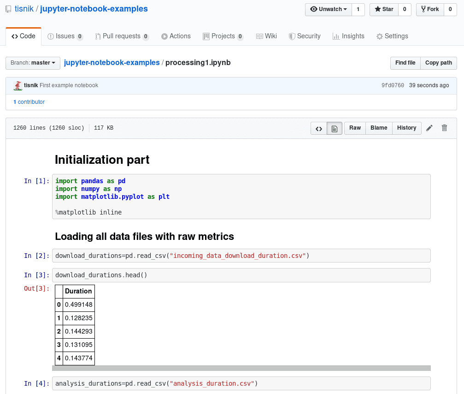This screenshot has height=394, width=464.
Task: Fork the jupyter-notebook-examples repository
Action: [430, 9]
